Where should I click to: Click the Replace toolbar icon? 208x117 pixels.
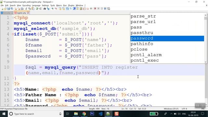point(48,9)
